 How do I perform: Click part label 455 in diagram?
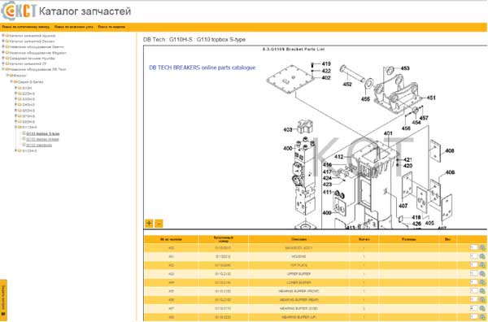point(365,99)
